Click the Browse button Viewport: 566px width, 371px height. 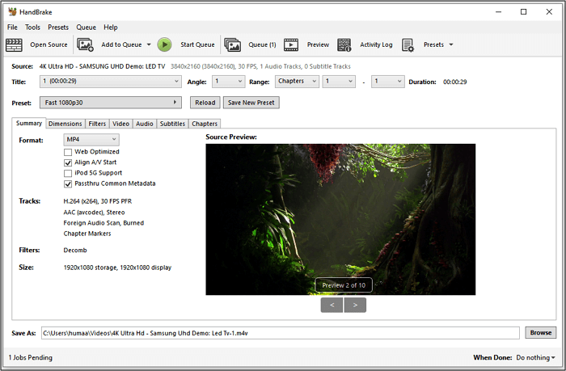pos(540,332)
